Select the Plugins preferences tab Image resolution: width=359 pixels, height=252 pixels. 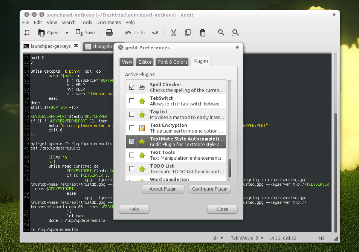201,61
